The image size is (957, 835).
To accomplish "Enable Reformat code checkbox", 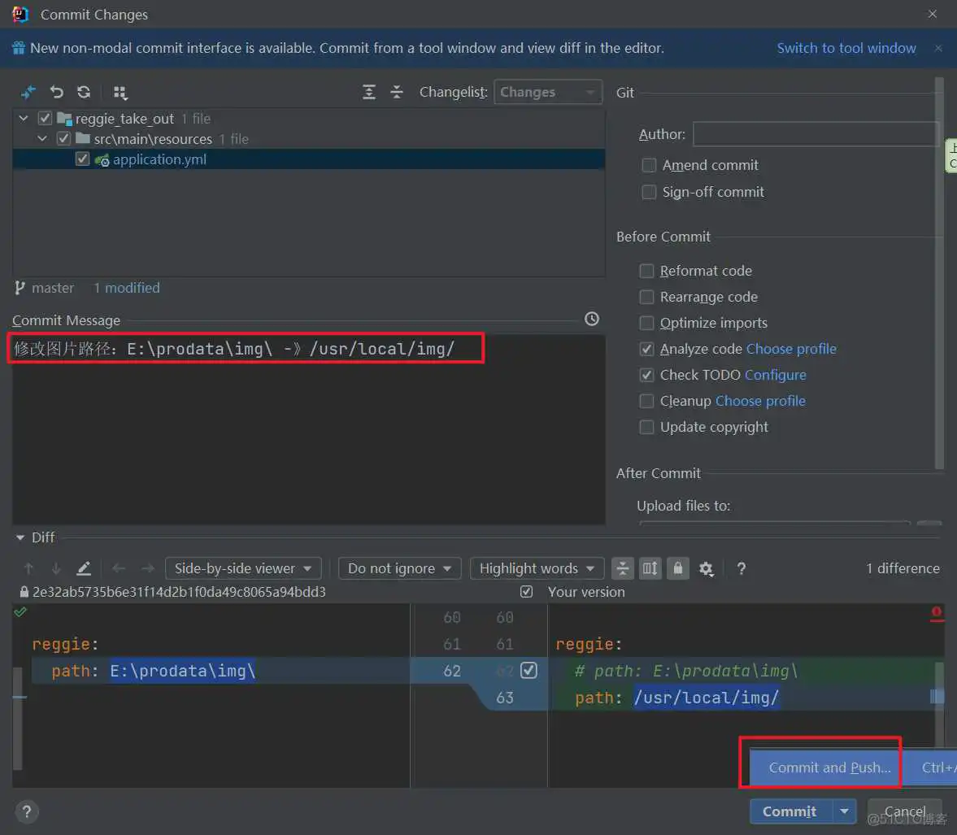I will (x=647, y=271).
